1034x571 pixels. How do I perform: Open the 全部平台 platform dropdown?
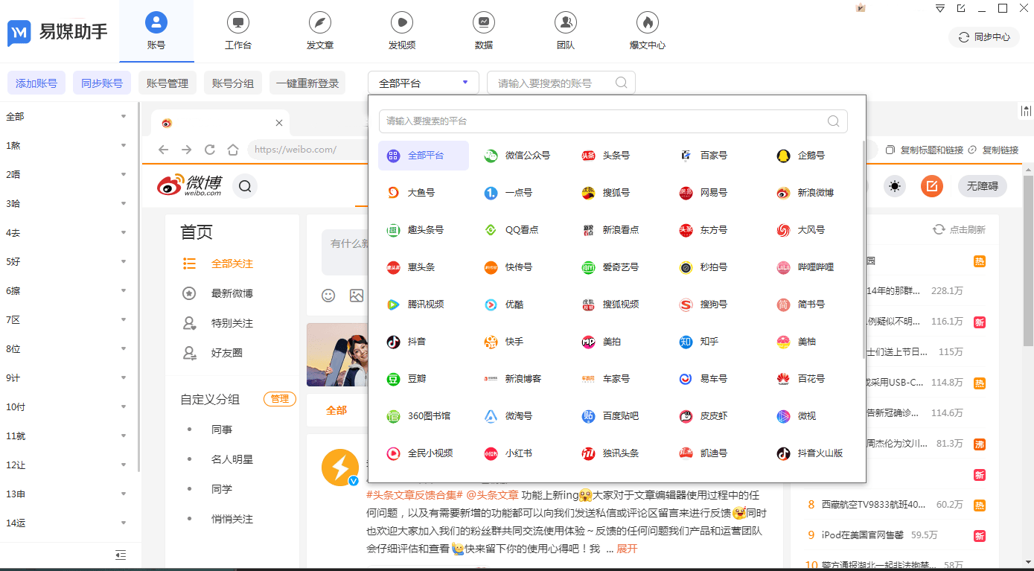(x=423, y=83)
